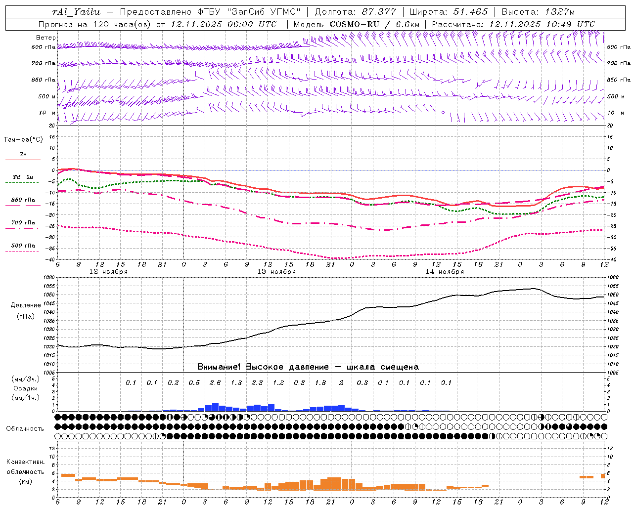Click the Тем-ра(°C) temperature panel label
Screen dimensions: 633x506
click(x=23, y=140)
